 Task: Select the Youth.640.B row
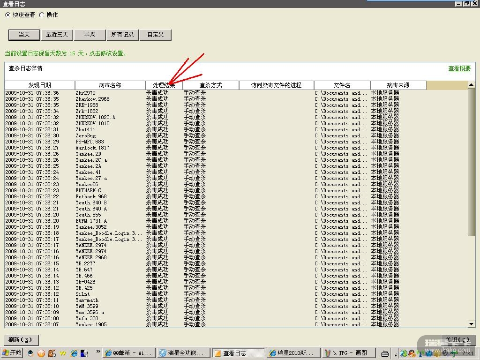(216, 202)
